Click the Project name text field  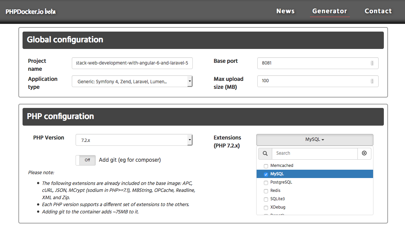tap(132, 64)
